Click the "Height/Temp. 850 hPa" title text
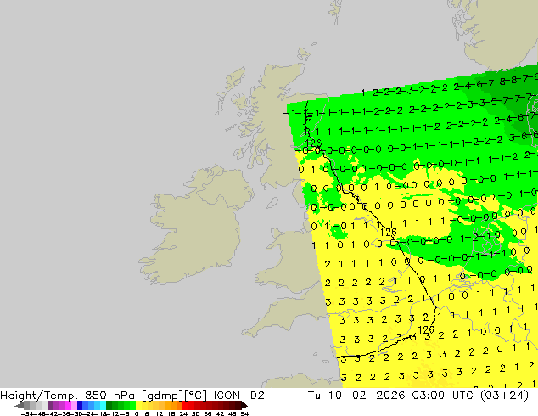 coord(68,396)
